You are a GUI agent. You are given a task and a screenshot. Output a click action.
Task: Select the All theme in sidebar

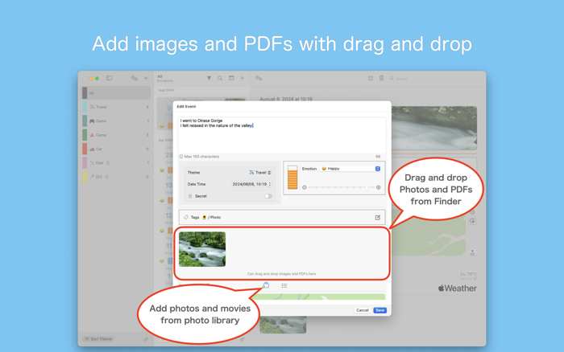pos(116,93)
